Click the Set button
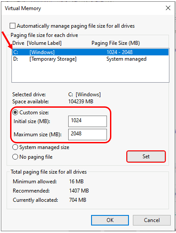 click(x=146, y=157)
